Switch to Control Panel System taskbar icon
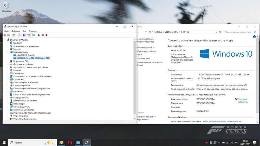Viewport: 260px width, 146px height. tap(78, 143)
